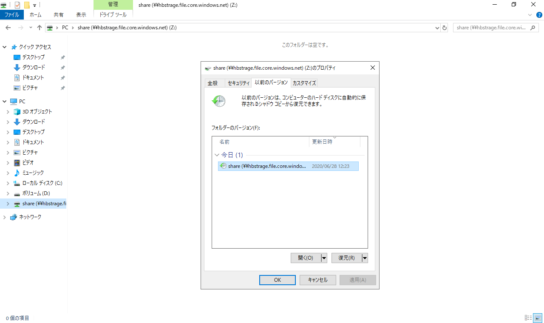Click the ダウンロード icon under PC
This screenshot has width=544, height=323.
[17, 122]
